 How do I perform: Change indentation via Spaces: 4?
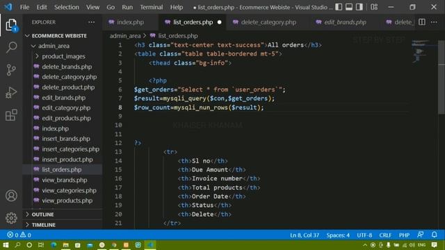tap(338, 235)
